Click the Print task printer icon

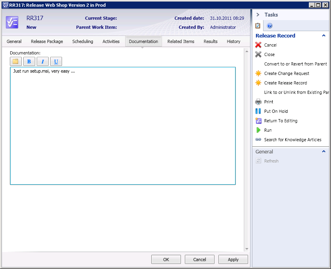tap(258, 102)
